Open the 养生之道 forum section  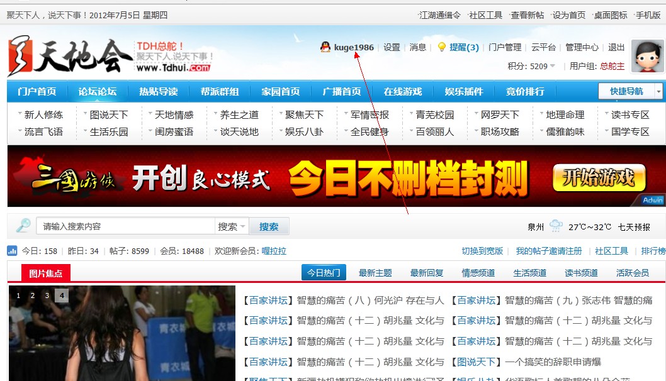coord(239,114)
